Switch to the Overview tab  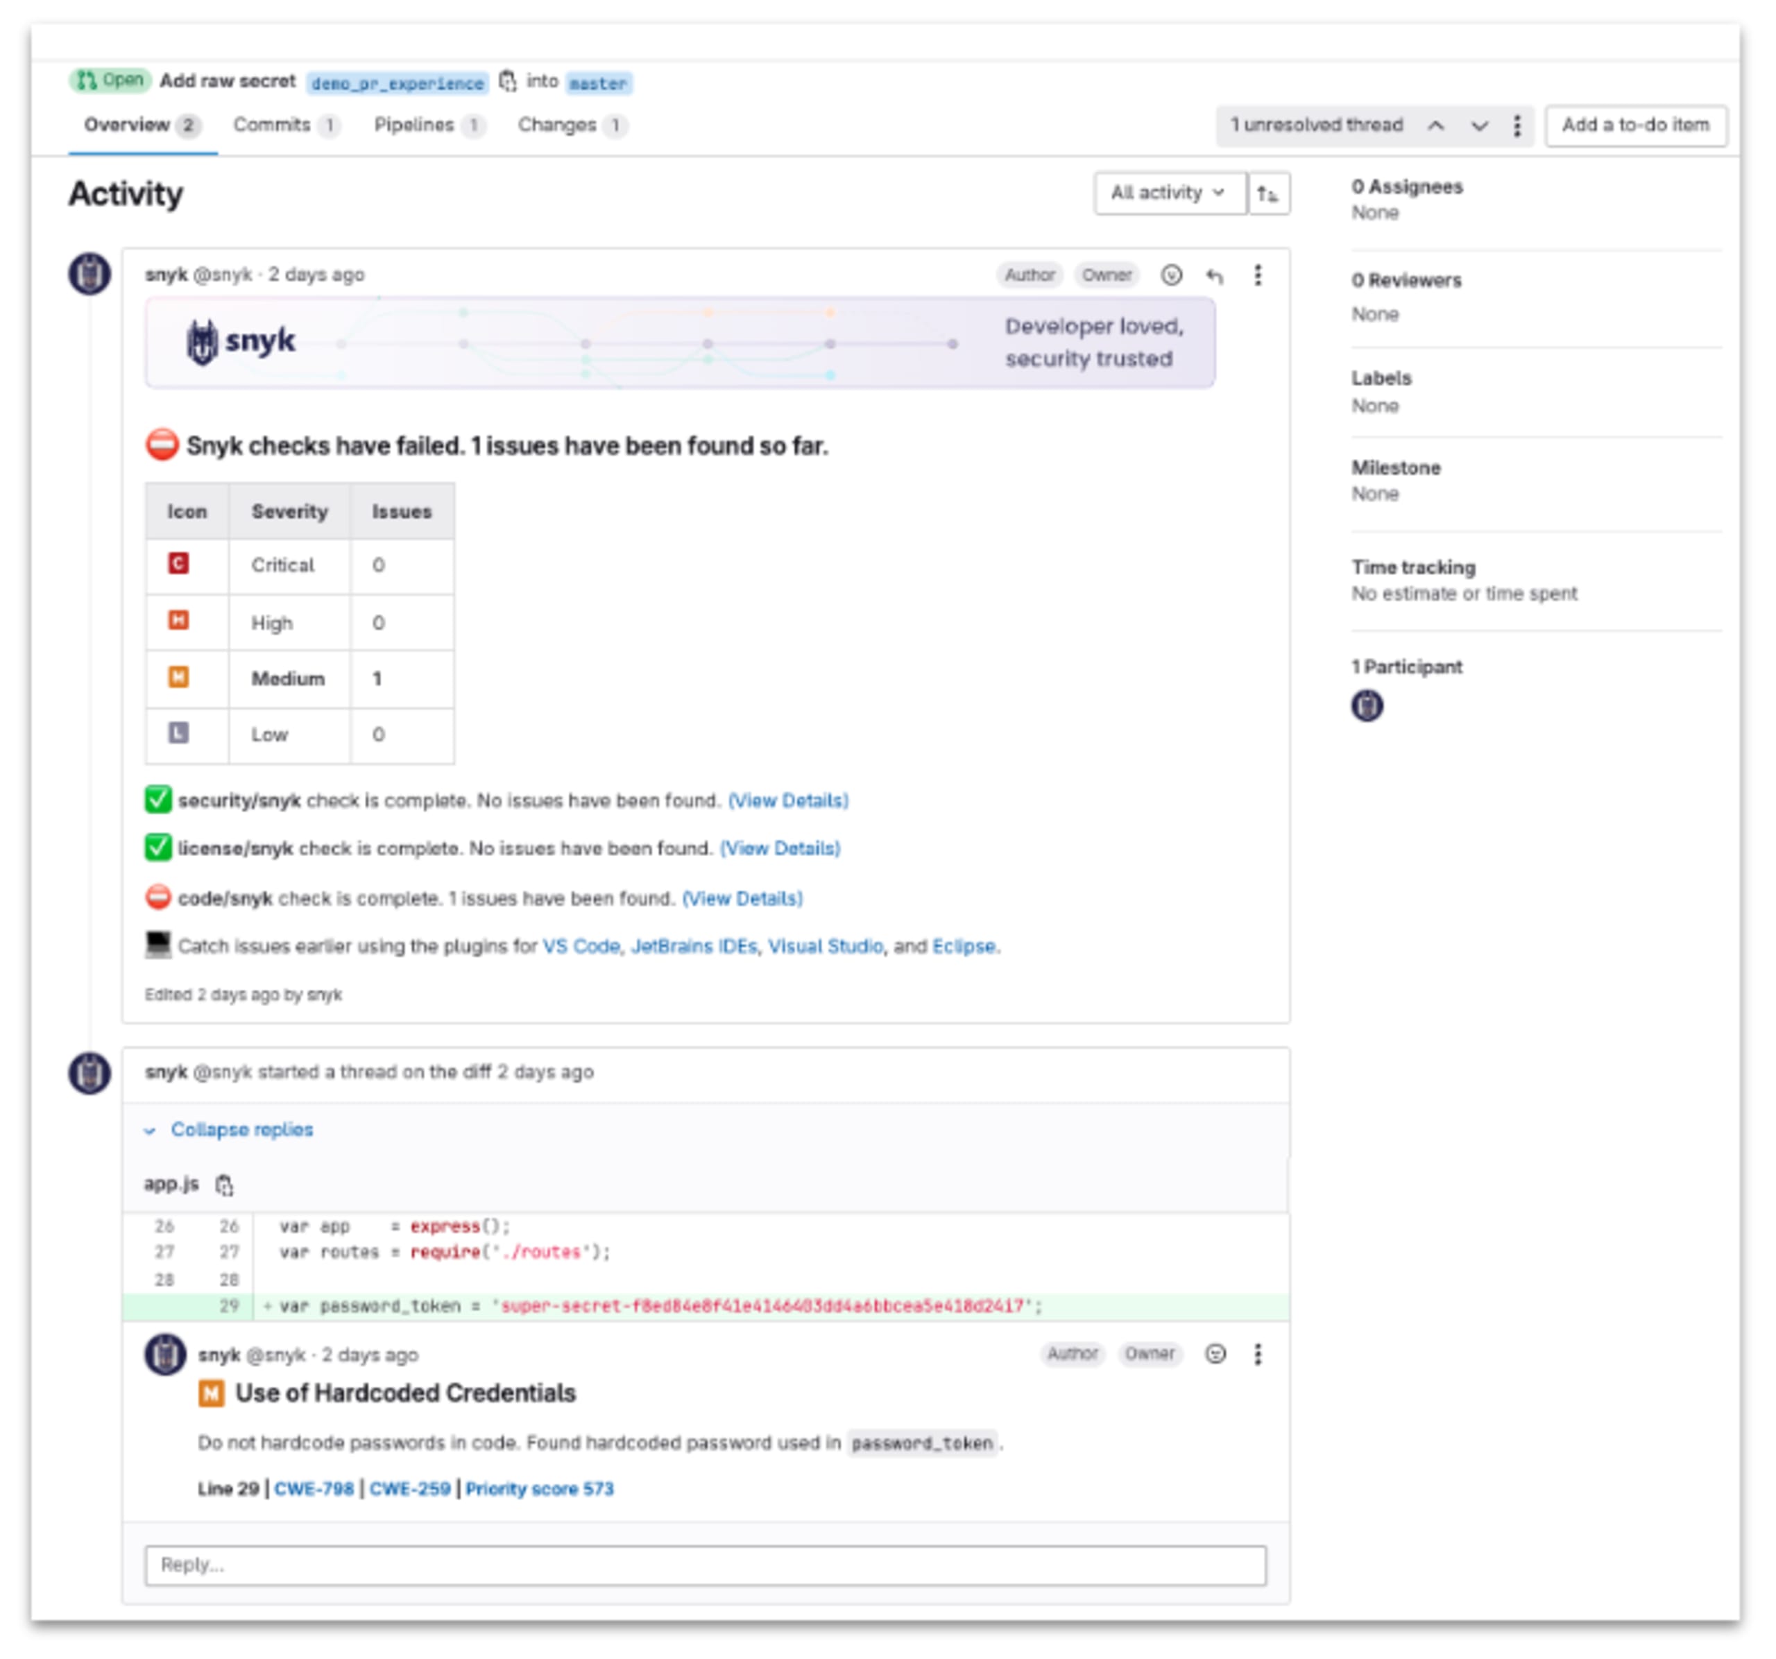click(x=142, y=126)
